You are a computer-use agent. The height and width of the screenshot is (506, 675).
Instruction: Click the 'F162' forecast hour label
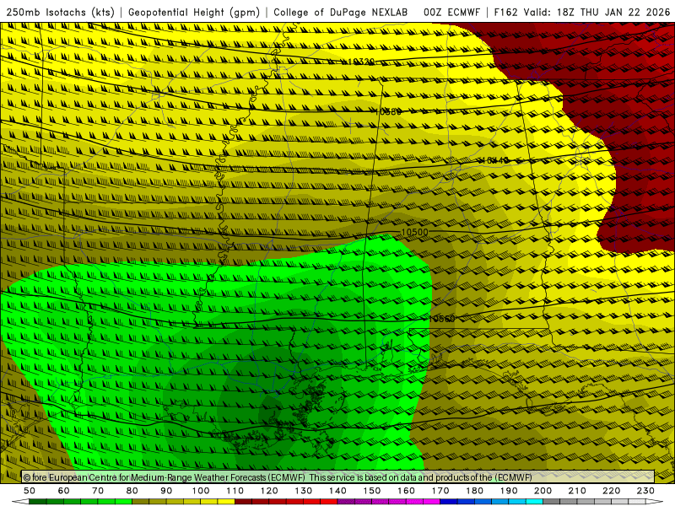pos(505,13)
